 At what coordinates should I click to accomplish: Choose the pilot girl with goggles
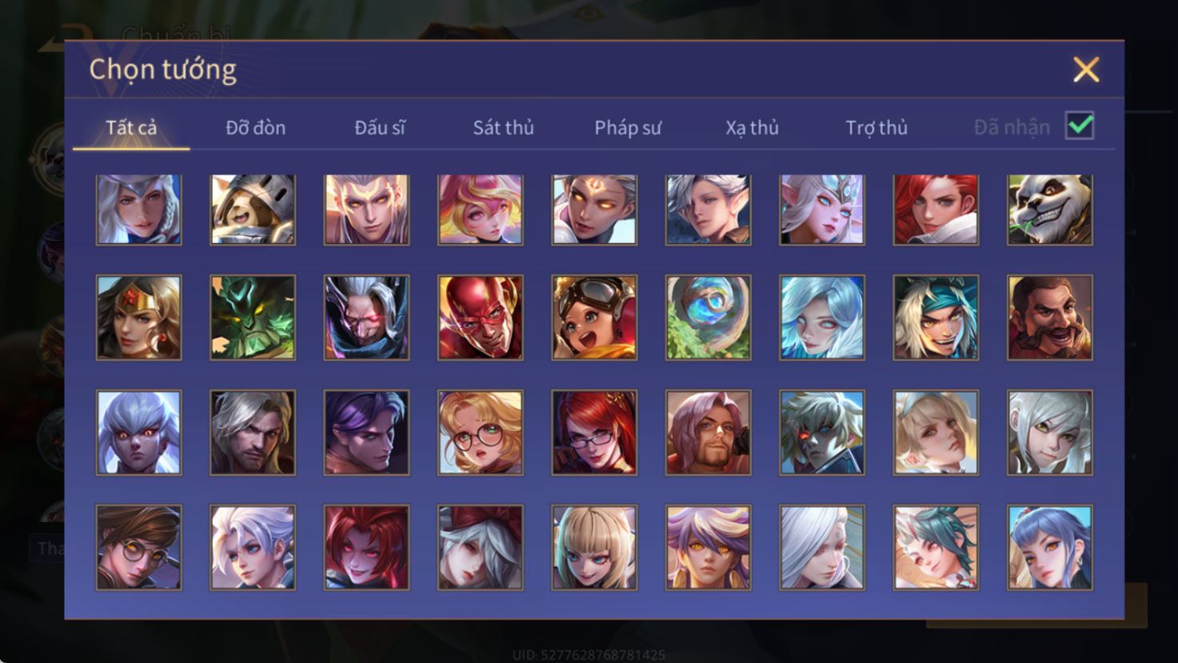(x=594, y=318)
